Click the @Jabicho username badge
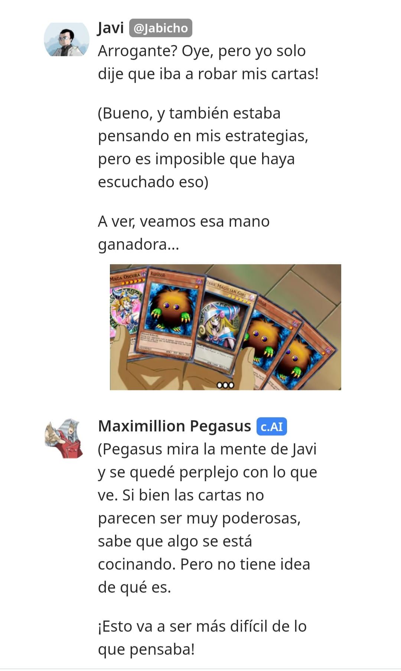401x671 pixels. point(160,28)
